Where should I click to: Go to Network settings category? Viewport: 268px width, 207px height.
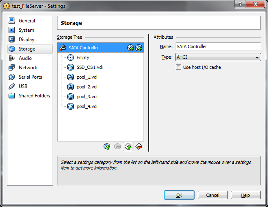(x=28, y=68)
